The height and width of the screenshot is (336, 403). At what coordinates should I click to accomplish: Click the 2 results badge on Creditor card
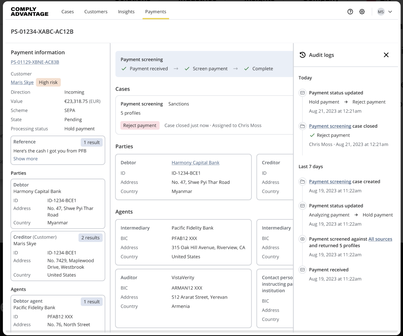[90, 238]
